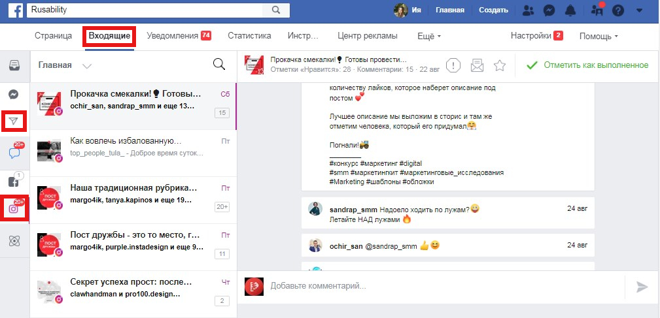This screenshot has height=318, width=660.
Task: Click the Facebook logo in the top bar
Action: point(15,10)
